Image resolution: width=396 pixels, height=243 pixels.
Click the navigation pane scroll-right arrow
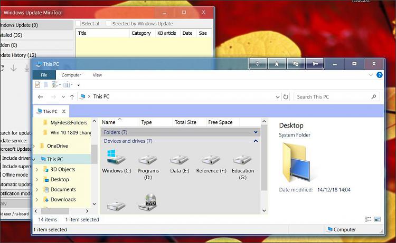coord(87,211)
